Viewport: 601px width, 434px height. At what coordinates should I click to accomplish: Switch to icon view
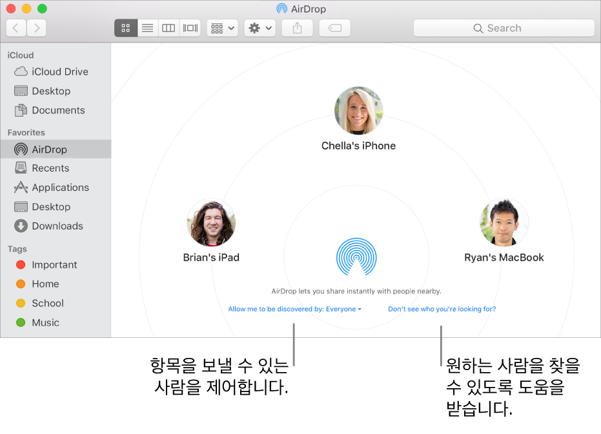[126, 28]
